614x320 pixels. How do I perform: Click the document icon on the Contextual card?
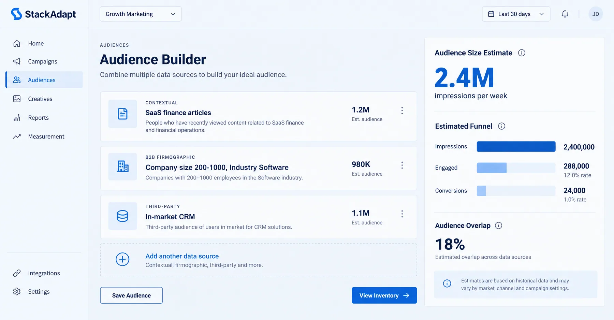pos(122,114)
